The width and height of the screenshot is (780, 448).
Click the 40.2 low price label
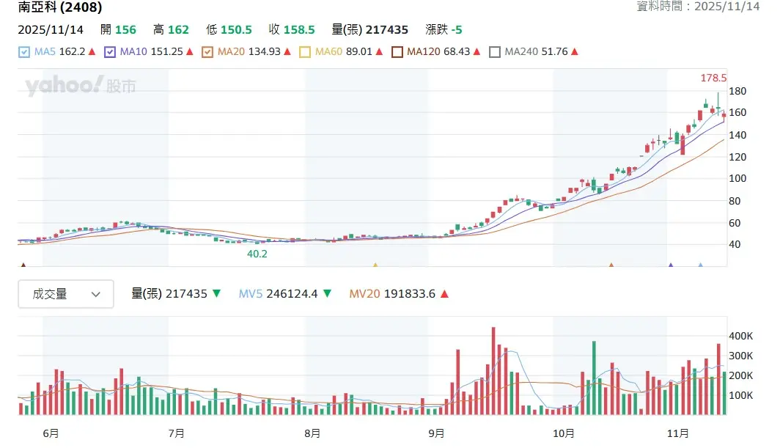tap(257, 254)
